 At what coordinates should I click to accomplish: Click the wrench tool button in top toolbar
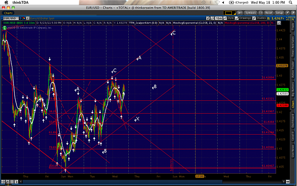(x=240, y=13)
